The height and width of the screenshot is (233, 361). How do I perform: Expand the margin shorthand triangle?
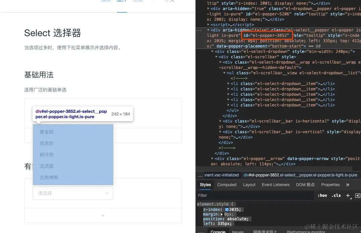point(222,214)
